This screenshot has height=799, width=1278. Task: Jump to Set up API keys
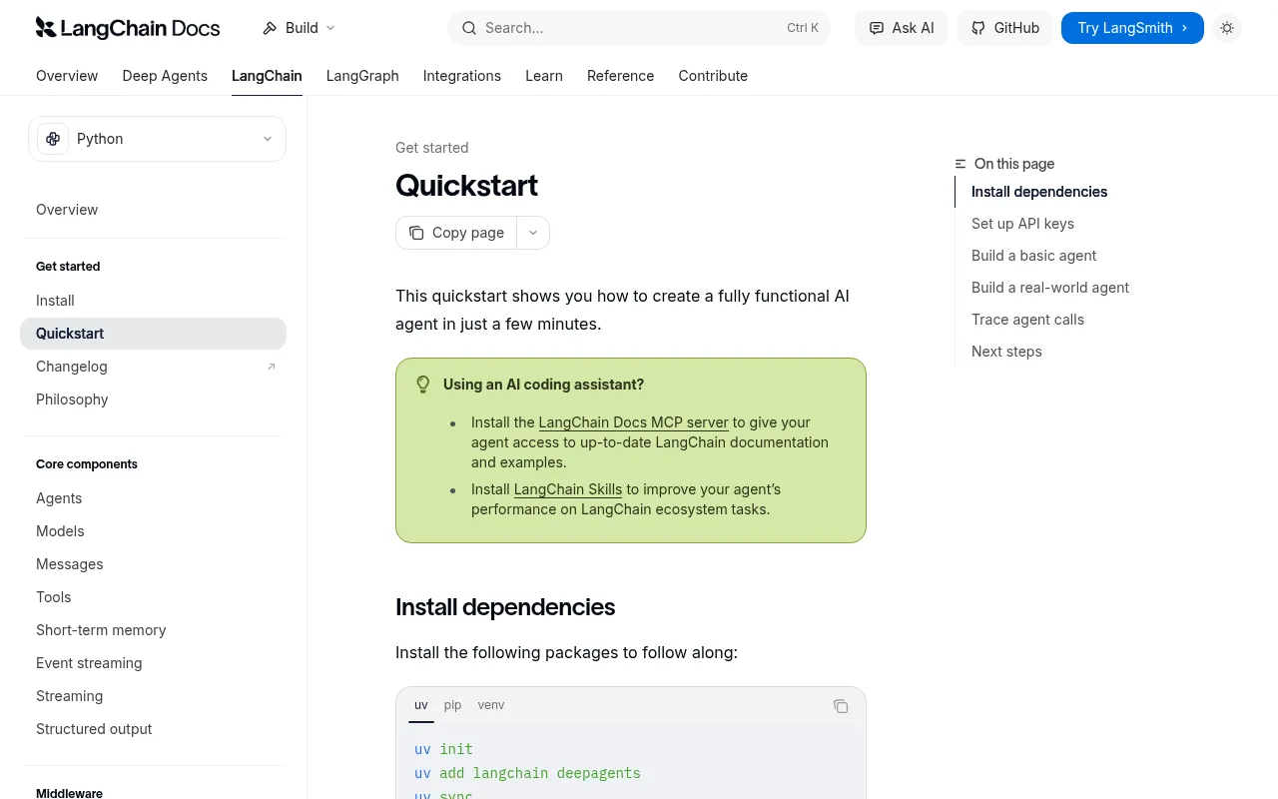coord(1022,224)
